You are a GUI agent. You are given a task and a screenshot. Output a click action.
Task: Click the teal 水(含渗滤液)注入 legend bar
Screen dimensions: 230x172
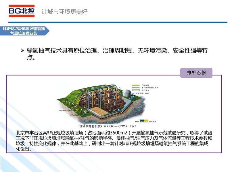pos(136,88)
